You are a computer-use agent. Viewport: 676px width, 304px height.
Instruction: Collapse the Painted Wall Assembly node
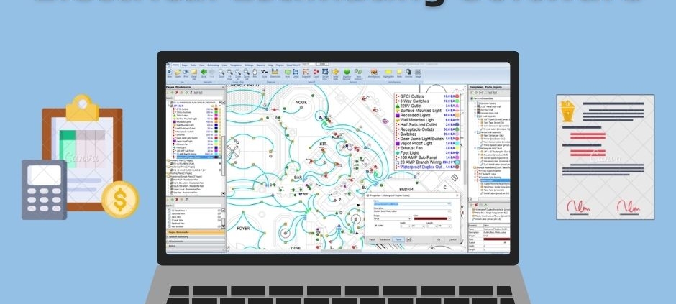point(475,132)
